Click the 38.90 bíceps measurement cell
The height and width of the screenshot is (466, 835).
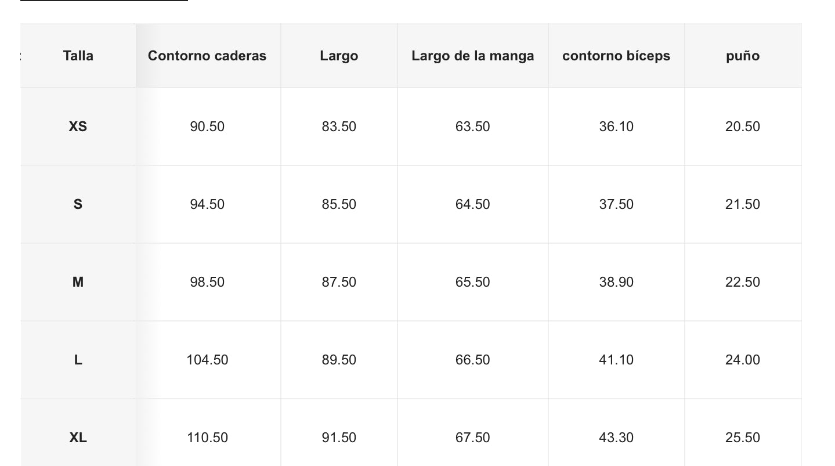(616, 282)
